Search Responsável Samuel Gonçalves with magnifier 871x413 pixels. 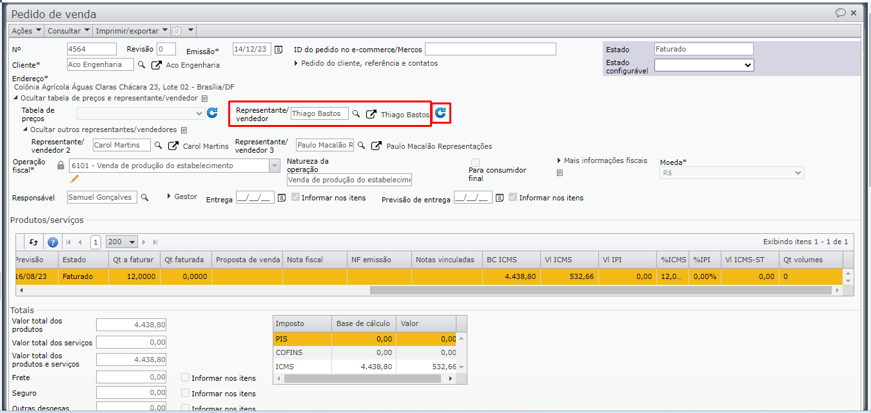[145, 197]
